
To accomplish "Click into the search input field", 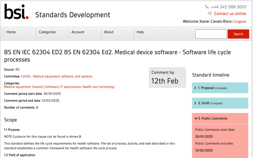I will tap(211, 34).
